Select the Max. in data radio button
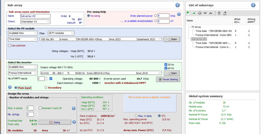The height and width of the screenshot is (134, 261). pyautogui.click(x=136, y=116)
